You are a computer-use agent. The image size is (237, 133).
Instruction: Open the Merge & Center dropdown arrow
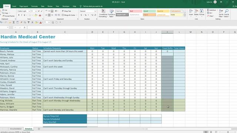point(77,15)
